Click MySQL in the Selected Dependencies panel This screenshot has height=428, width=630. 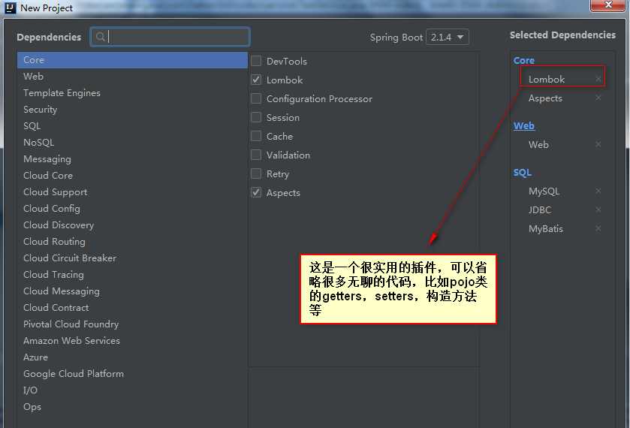coord(544,191)
